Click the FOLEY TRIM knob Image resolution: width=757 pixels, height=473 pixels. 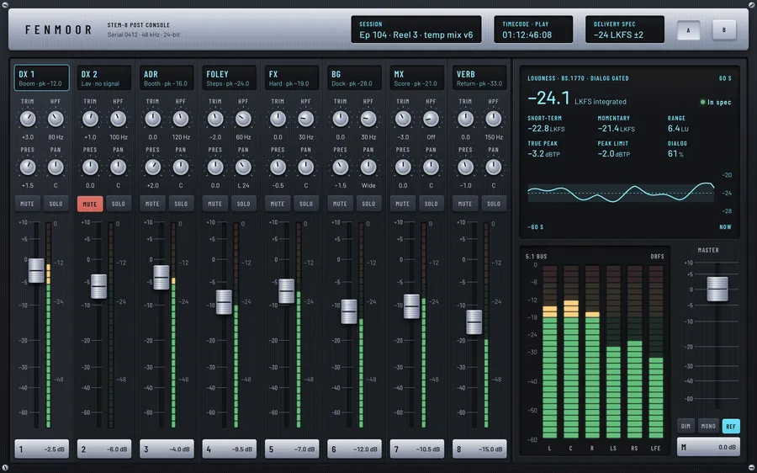[x=215, y=119]
